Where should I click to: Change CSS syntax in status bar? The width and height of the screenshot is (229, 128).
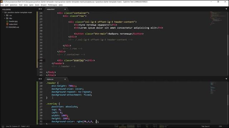pos(220,127)
